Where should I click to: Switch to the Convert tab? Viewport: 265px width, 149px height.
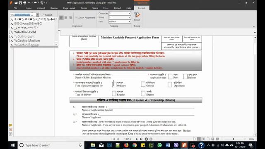(41, 8)
